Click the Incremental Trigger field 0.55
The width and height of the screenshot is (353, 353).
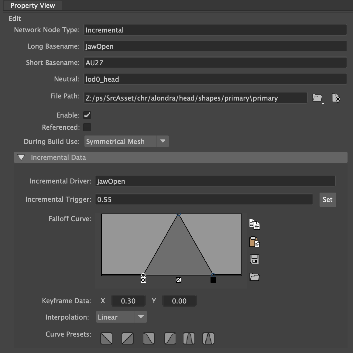coord(204,200)
